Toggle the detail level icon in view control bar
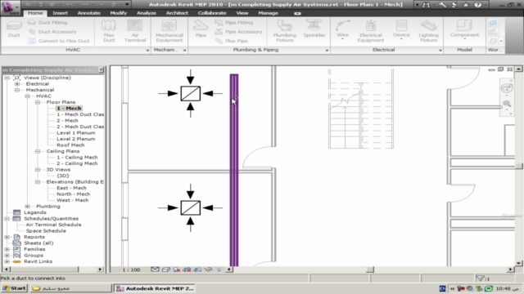Screen dimensions: 524x294 (x=155, y=269)
